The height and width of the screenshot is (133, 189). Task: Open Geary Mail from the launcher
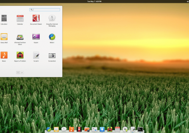(4, 37)
